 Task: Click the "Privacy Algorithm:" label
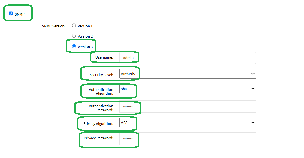[x=98, y=124]
